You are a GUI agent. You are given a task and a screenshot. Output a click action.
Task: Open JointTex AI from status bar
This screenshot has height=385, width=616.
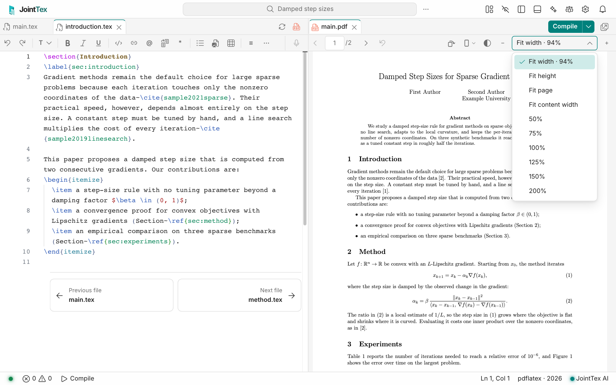[589, 378]
